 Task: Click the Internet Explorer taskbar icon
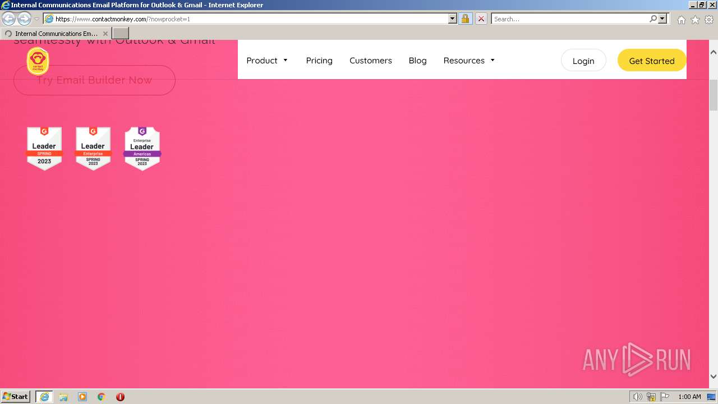click(44, 397)
